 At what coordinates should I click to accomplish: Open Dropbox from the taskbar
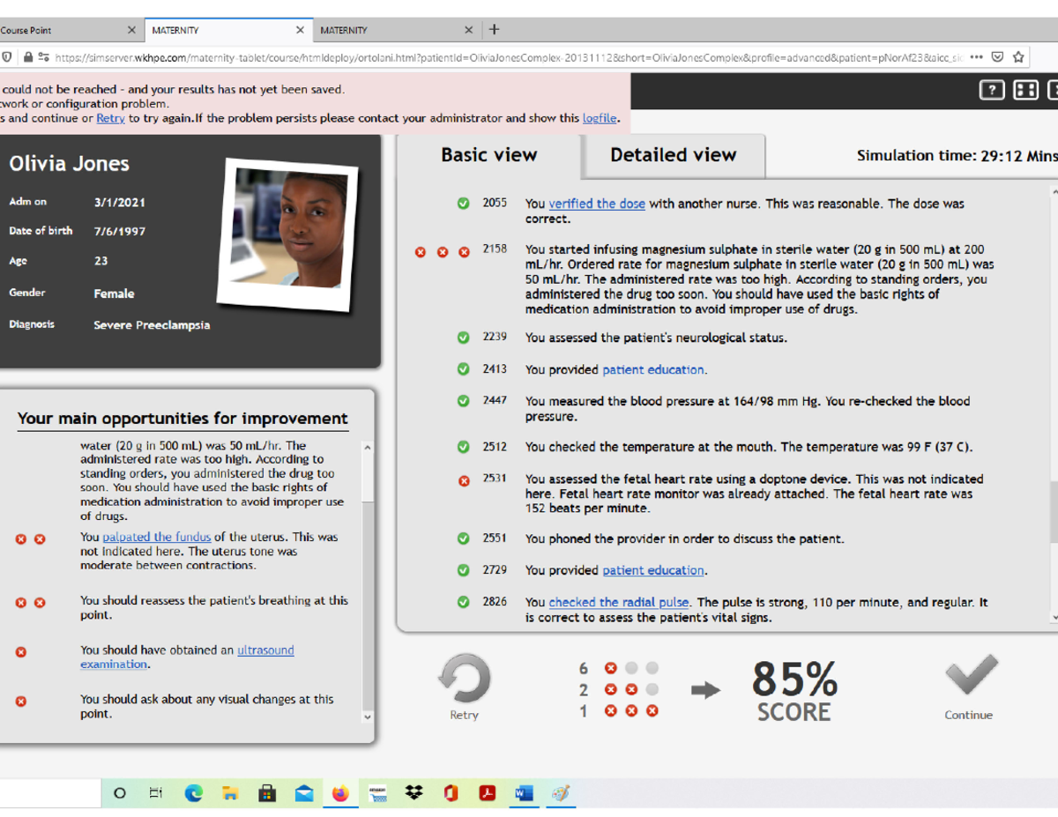coord(414,793)
